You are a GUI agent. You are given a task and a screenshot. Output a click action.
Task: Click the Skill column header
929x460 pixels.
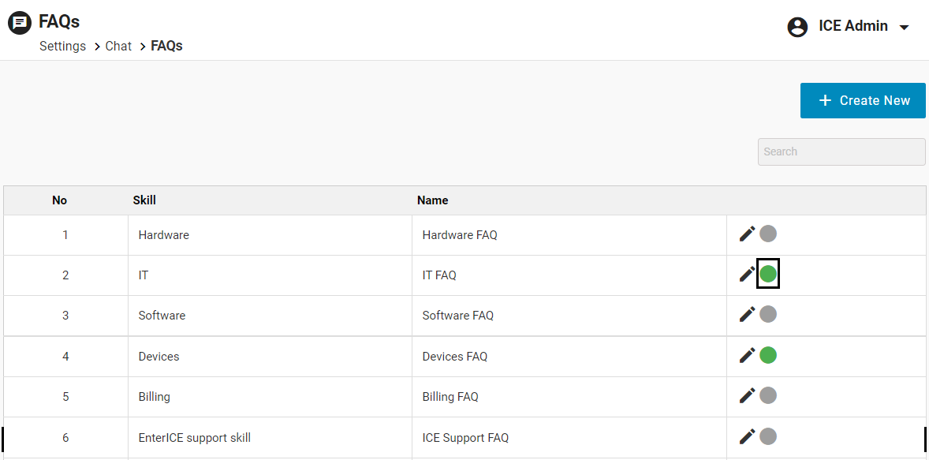coord(144,200)
